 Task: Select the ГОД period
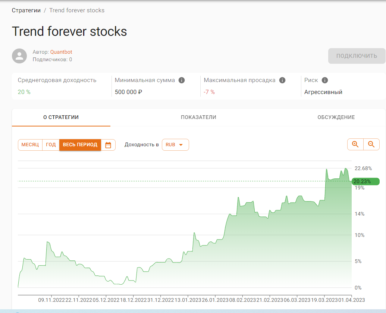51,145
